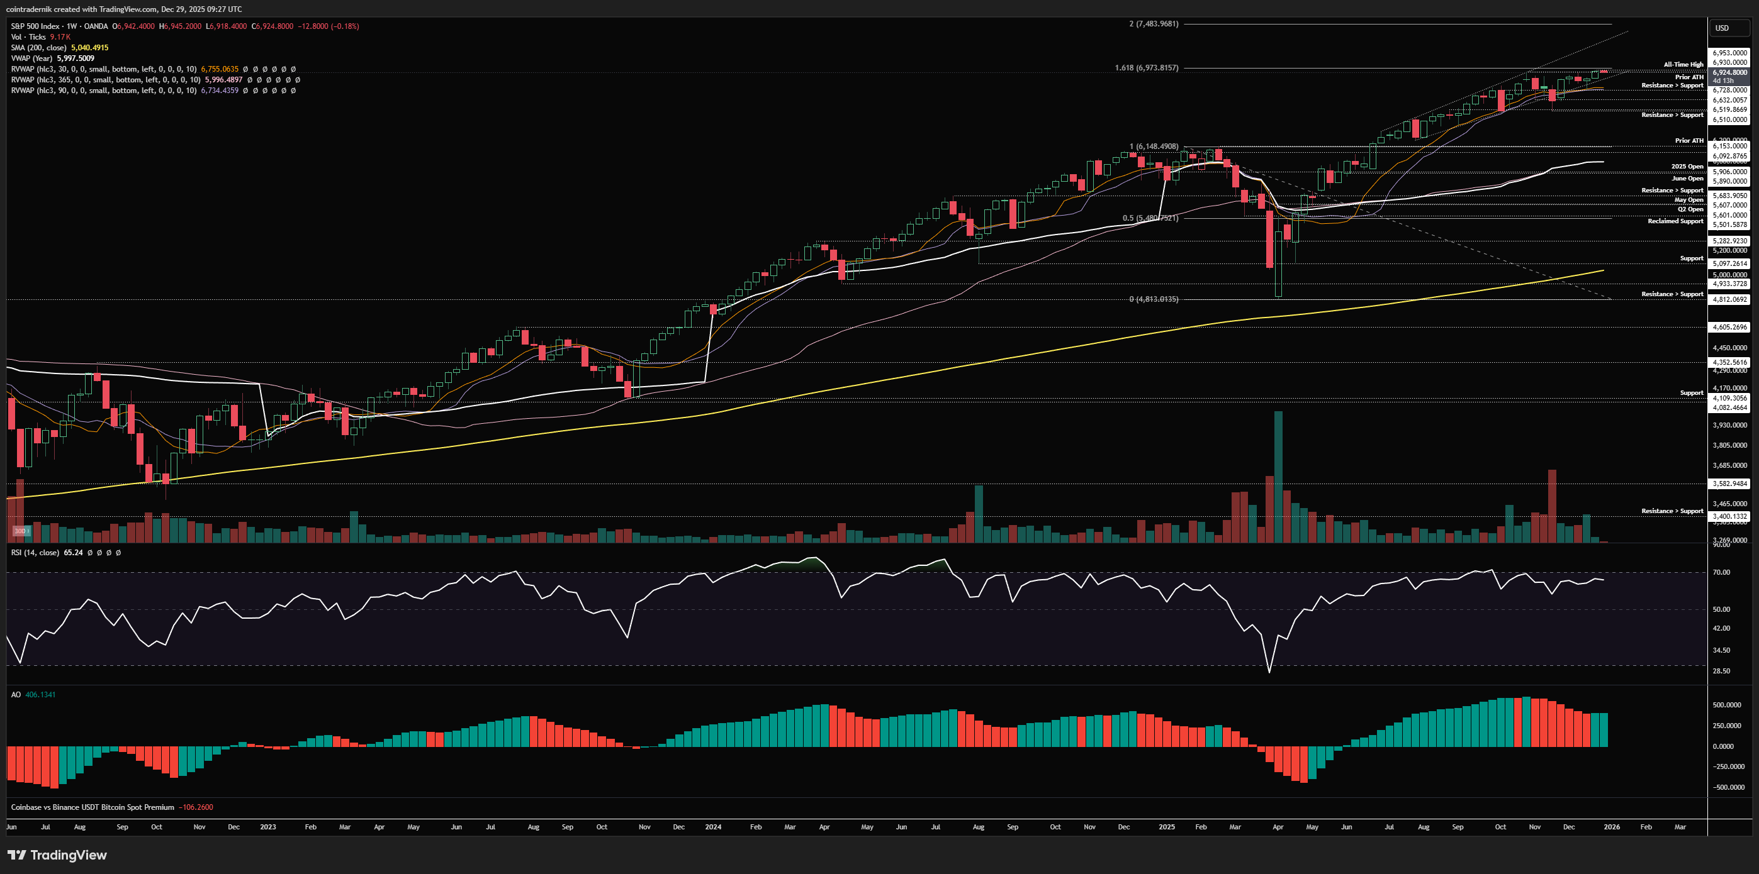Click the 2026 marker on time axis

pyautogui.click(x=1612, y=827)
